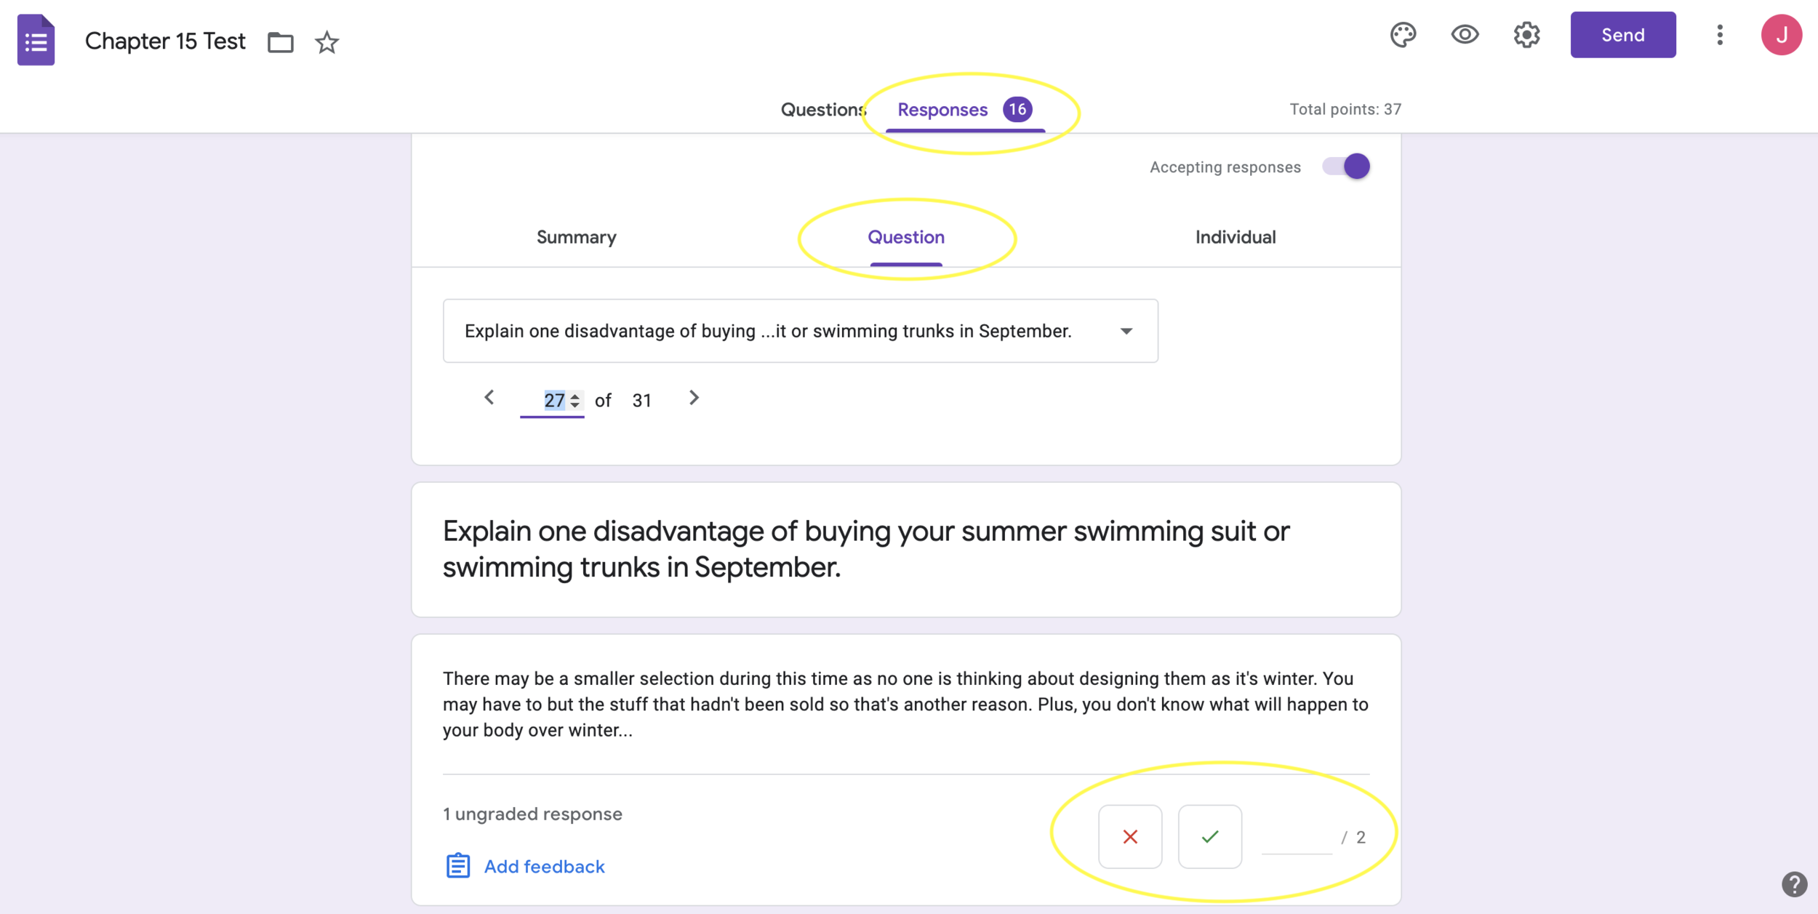Preview the form with eye icon

pyautogui.click(x=1465, y=34)
